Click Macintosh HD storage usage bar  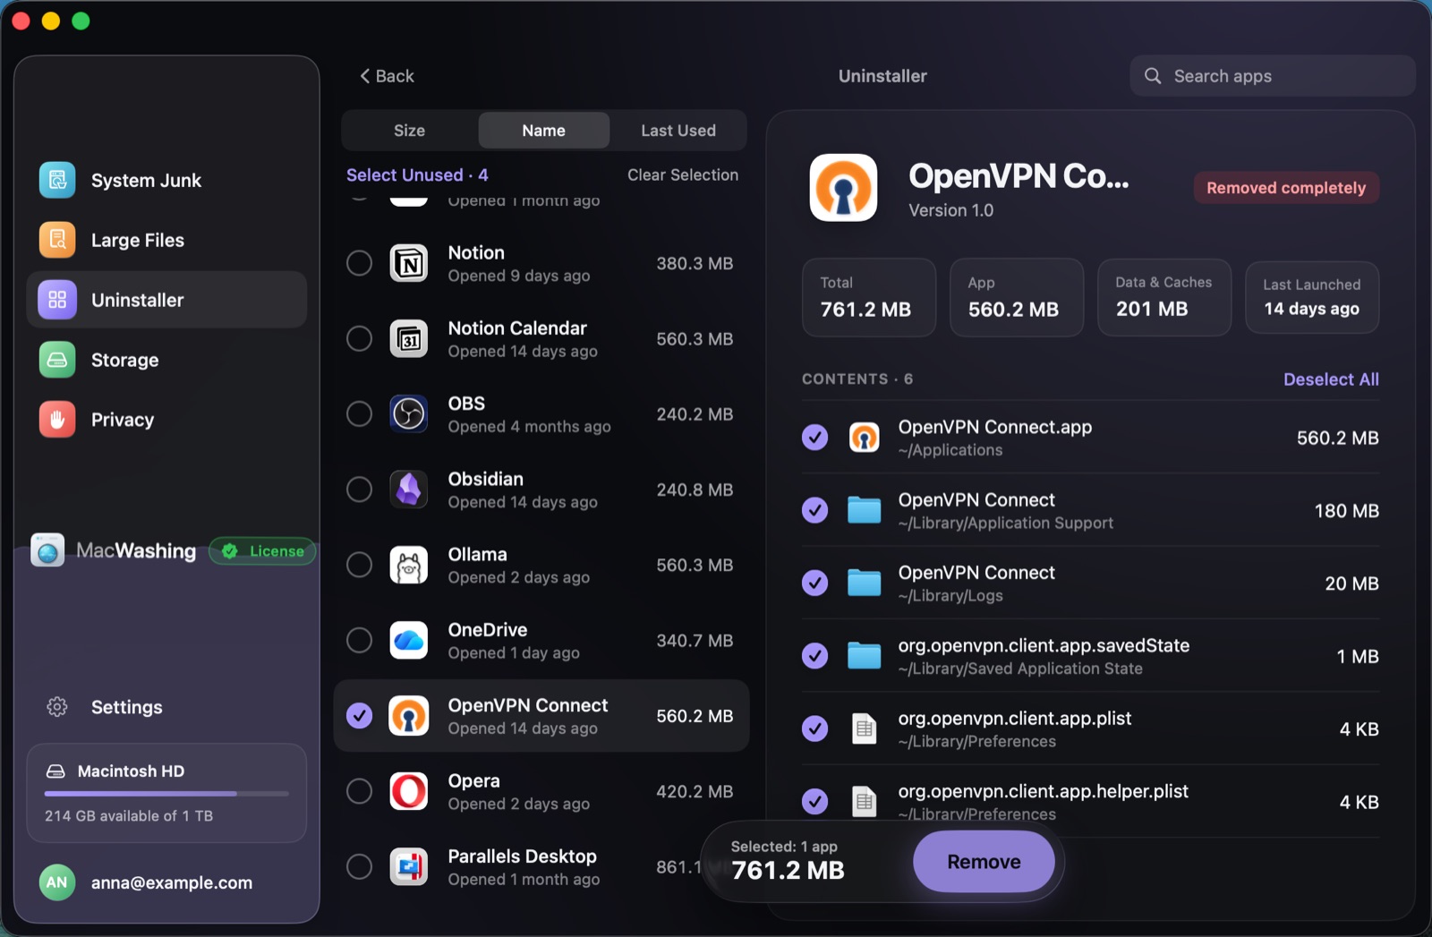(166, 794)
